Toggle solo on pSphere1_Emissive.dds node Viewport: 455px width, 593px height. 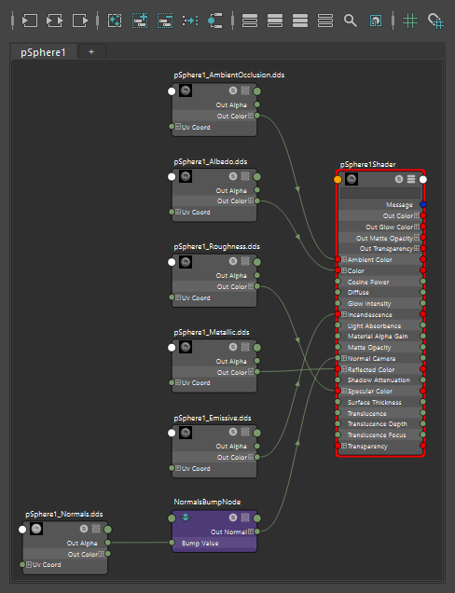tap(233, 432)
